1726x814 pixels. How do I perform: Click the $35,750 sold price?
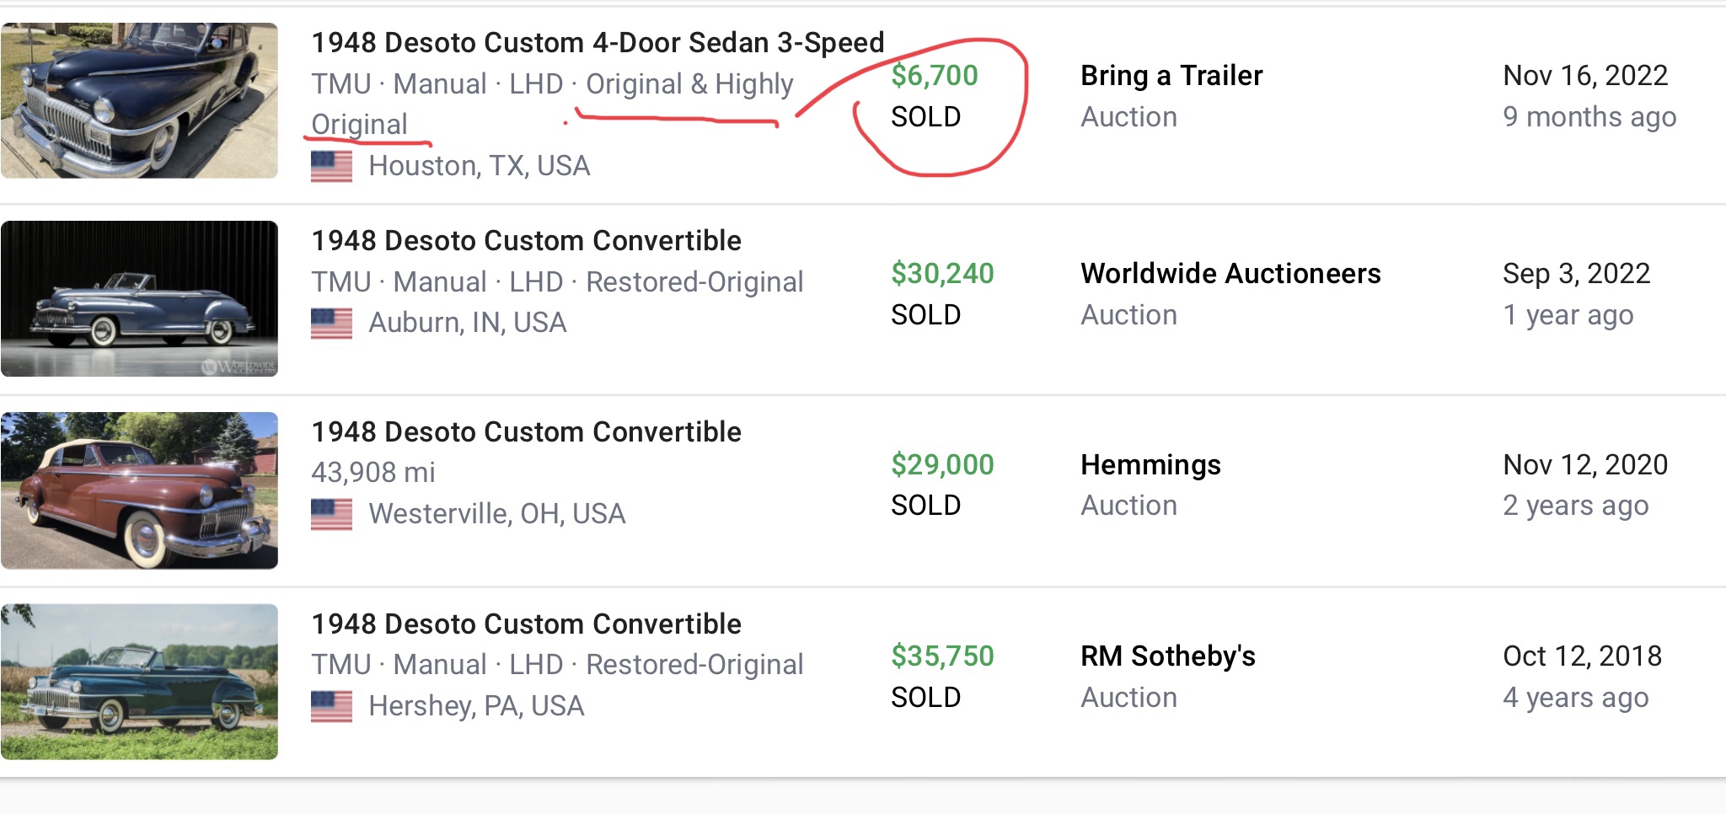(x=943, y=656)
